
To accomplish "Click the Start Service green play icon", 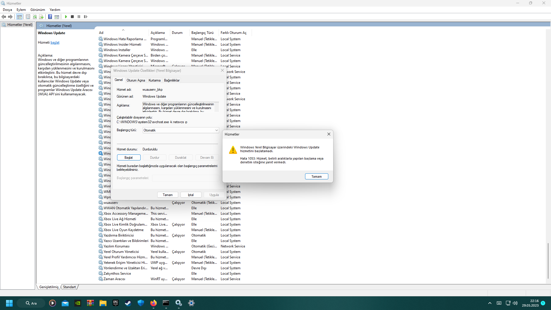I will (x=66, y=17).
